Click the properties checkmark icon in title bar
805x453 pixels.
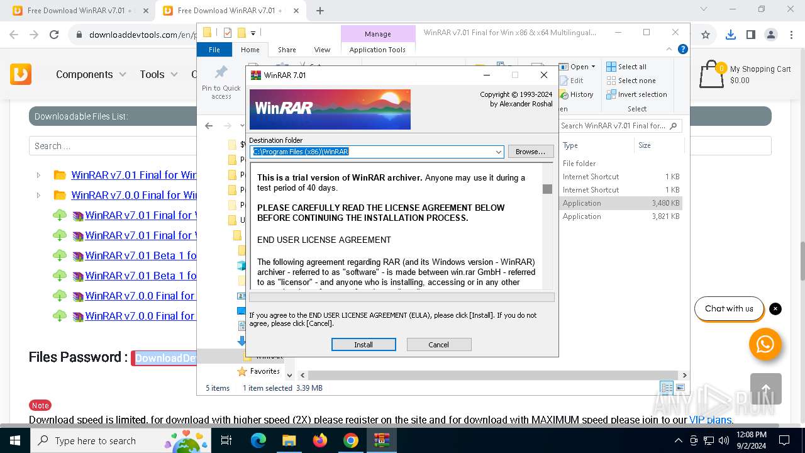[227, 33]
